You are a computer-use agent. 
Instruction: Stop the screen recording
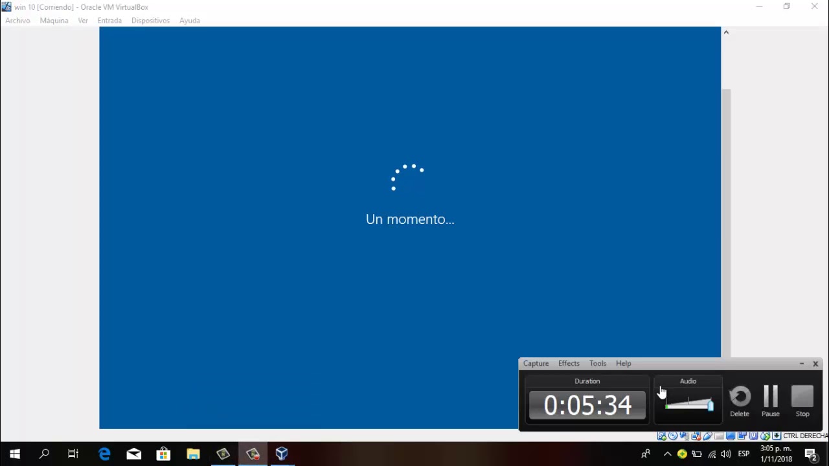[x=802, y=401]
